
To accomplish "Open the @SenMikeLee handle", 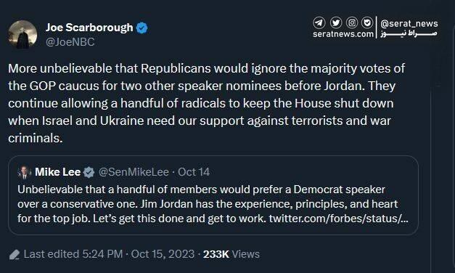I will coord(134,172).
